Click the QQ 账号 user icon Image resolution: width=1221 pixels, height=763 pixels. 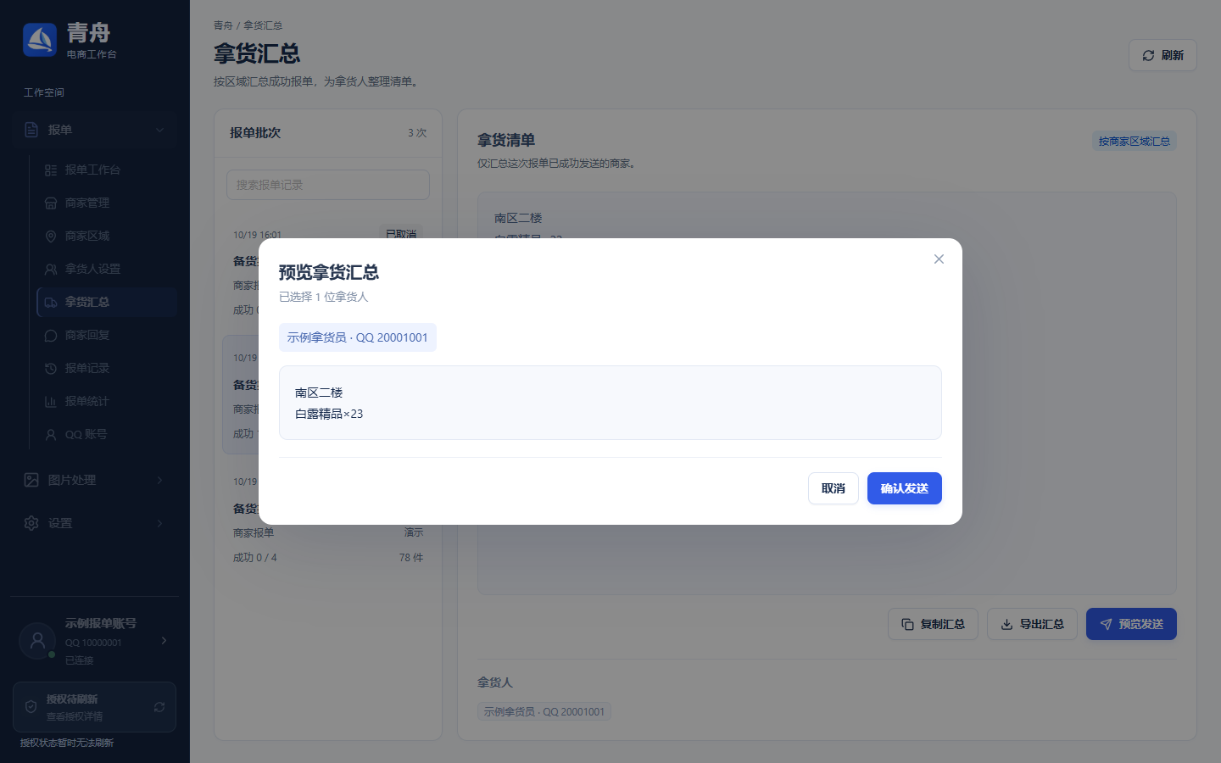[51, 435]
